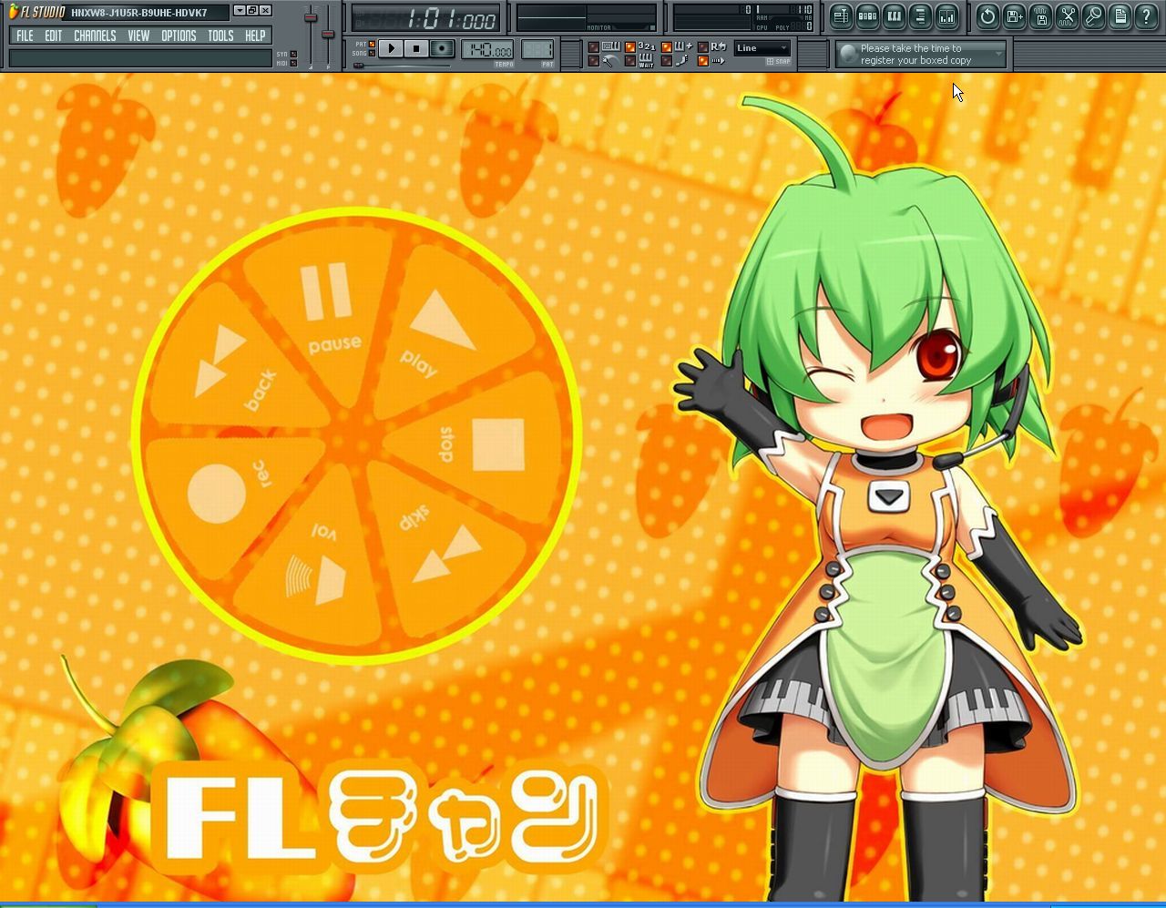Screen dimensions: 1166x908
Task: Toggle playlist auto-scrolling arrow
Action: pos(703,61)
